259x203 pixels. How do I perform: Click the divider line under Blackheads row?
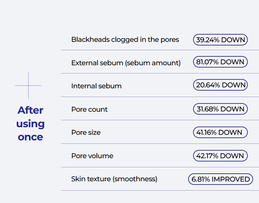pos(160,50)
